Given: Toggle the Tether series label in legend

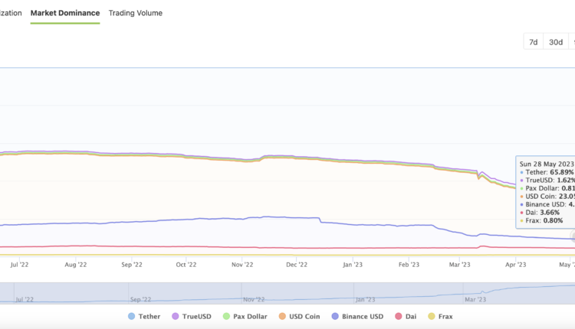Looking at the screenshot, I should pyautogui.click(x=152, y=316).
